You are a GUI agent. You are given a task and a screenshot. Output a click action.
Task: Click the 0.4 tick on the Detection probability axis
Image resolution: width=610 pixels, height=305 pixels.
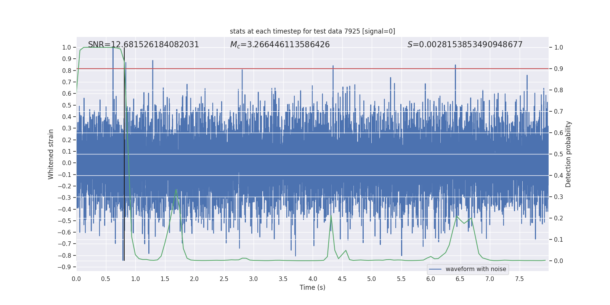tap(559, 175)
